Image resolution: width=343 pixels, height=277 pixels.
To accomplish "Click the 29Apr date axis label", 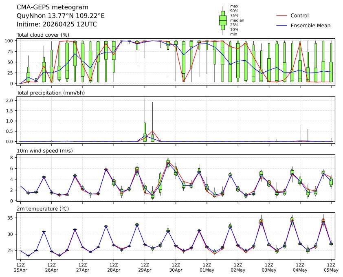I will point(145,270).
